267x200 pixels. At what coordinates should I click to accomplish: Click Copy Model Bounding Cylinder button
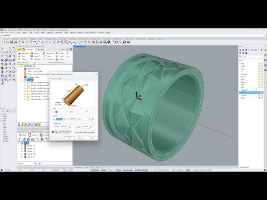(x=85, y=132)
